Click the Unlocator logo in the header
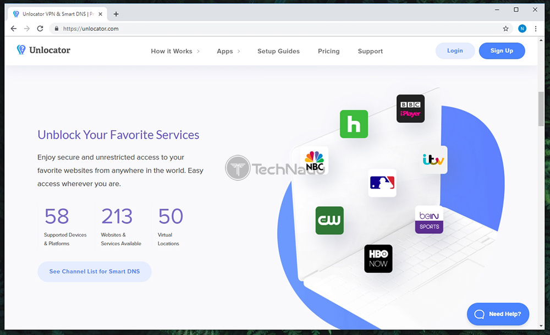 coord(43,50)
